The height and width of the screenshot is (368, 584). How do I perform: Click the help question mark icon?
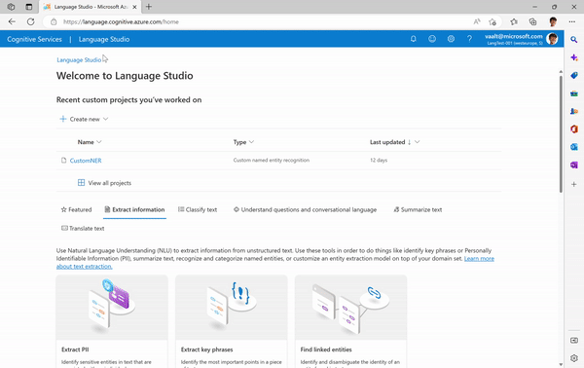click(469, 39)
